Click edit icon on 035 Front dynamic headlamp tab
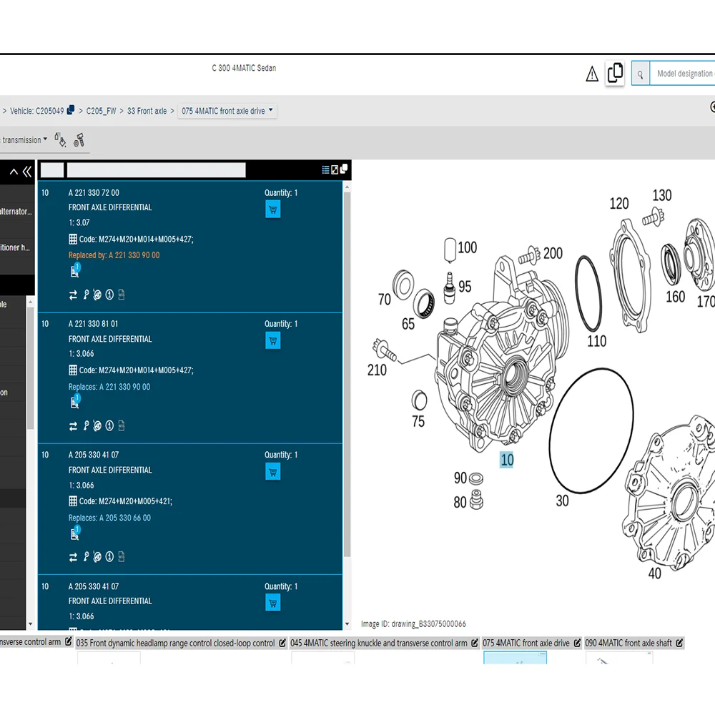The image size is (715, 715). [x=282, y=643]
